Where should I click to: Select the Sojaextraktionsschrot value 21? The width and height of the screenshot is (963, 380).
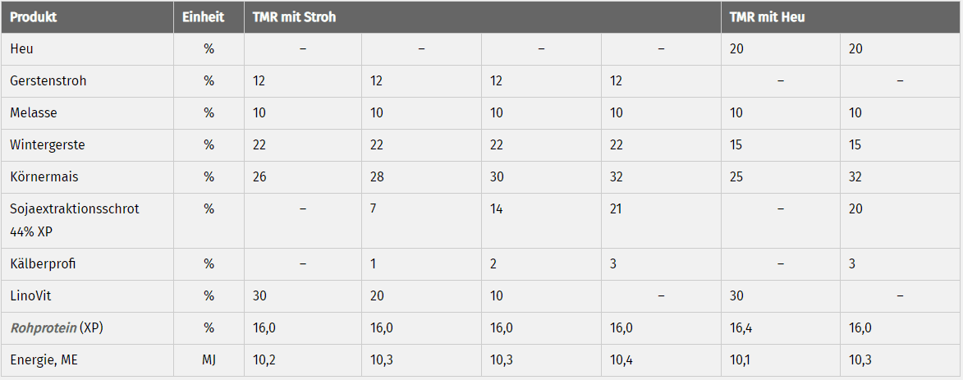pos(616,208)
